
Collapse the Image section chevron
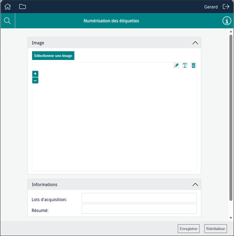[x=195, y=43]
